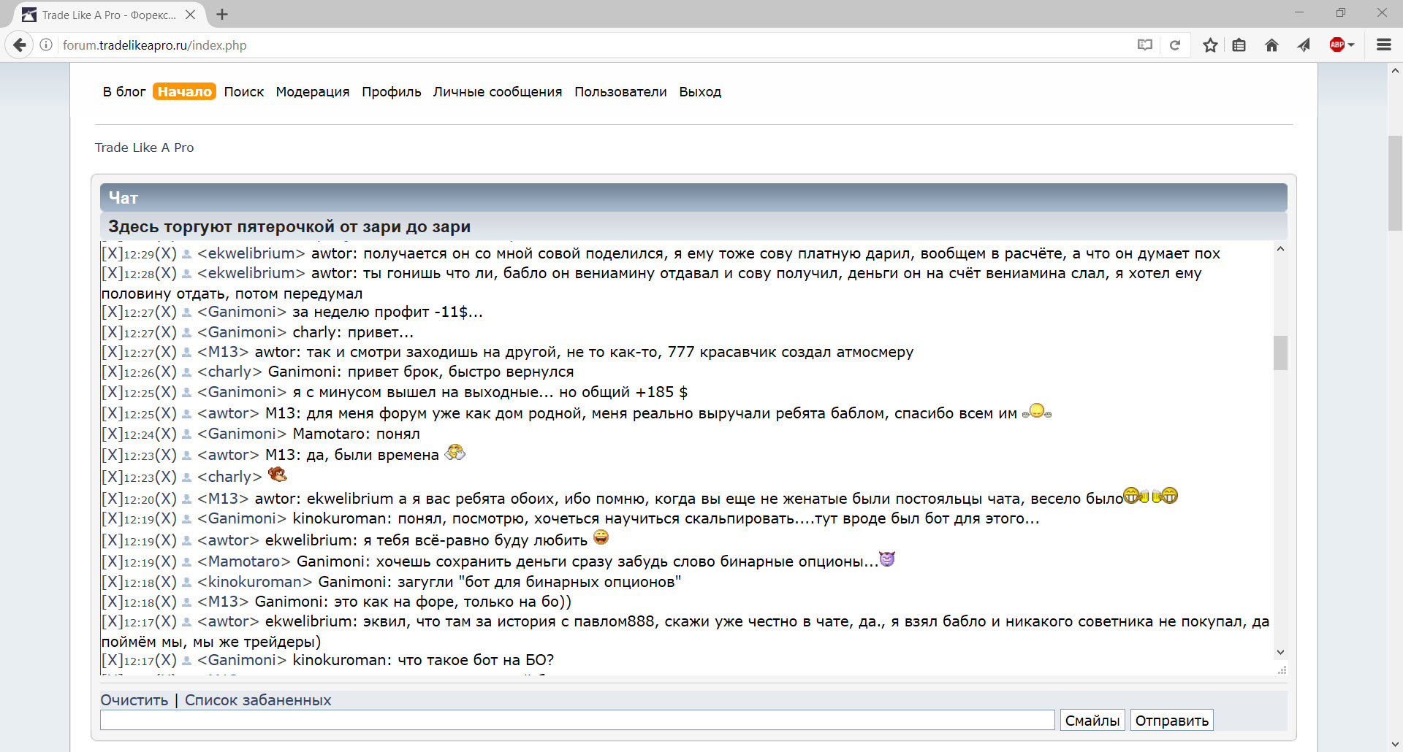Click chat box scroll up arrow
Screen dimensions: 1403x752
click(1280, 250)
